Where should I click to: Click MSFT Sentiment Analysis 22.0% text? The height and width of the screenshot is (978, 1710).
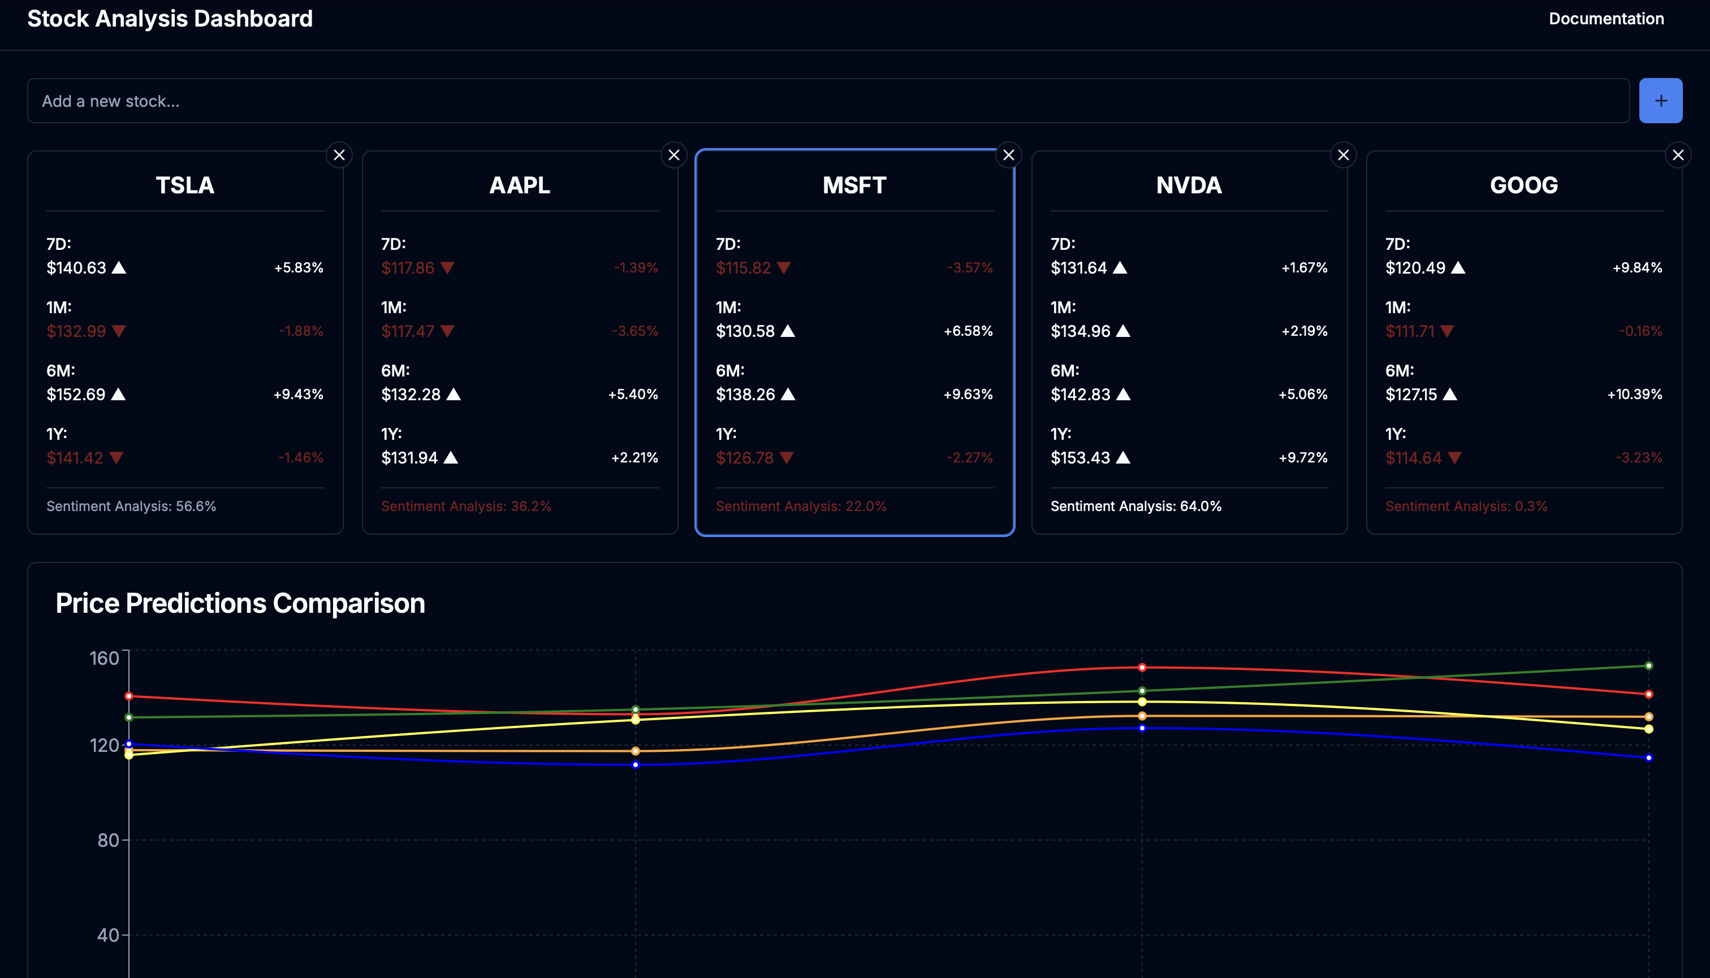801,507
